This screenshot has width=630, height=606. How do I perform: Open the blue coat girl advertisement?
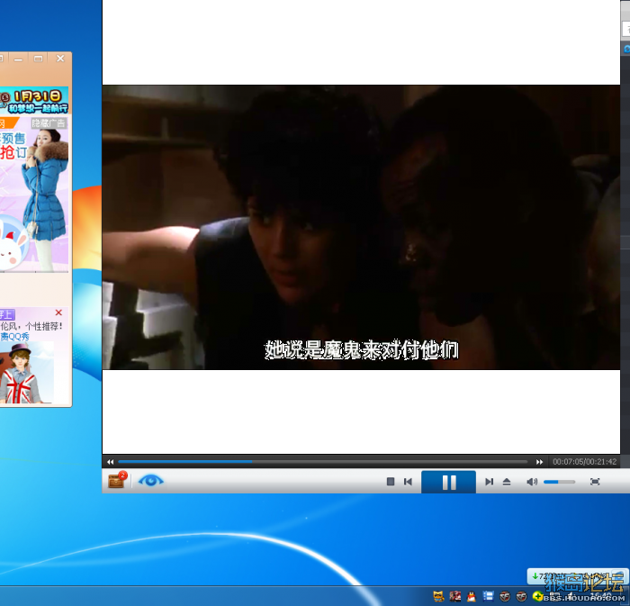point(34,194)
